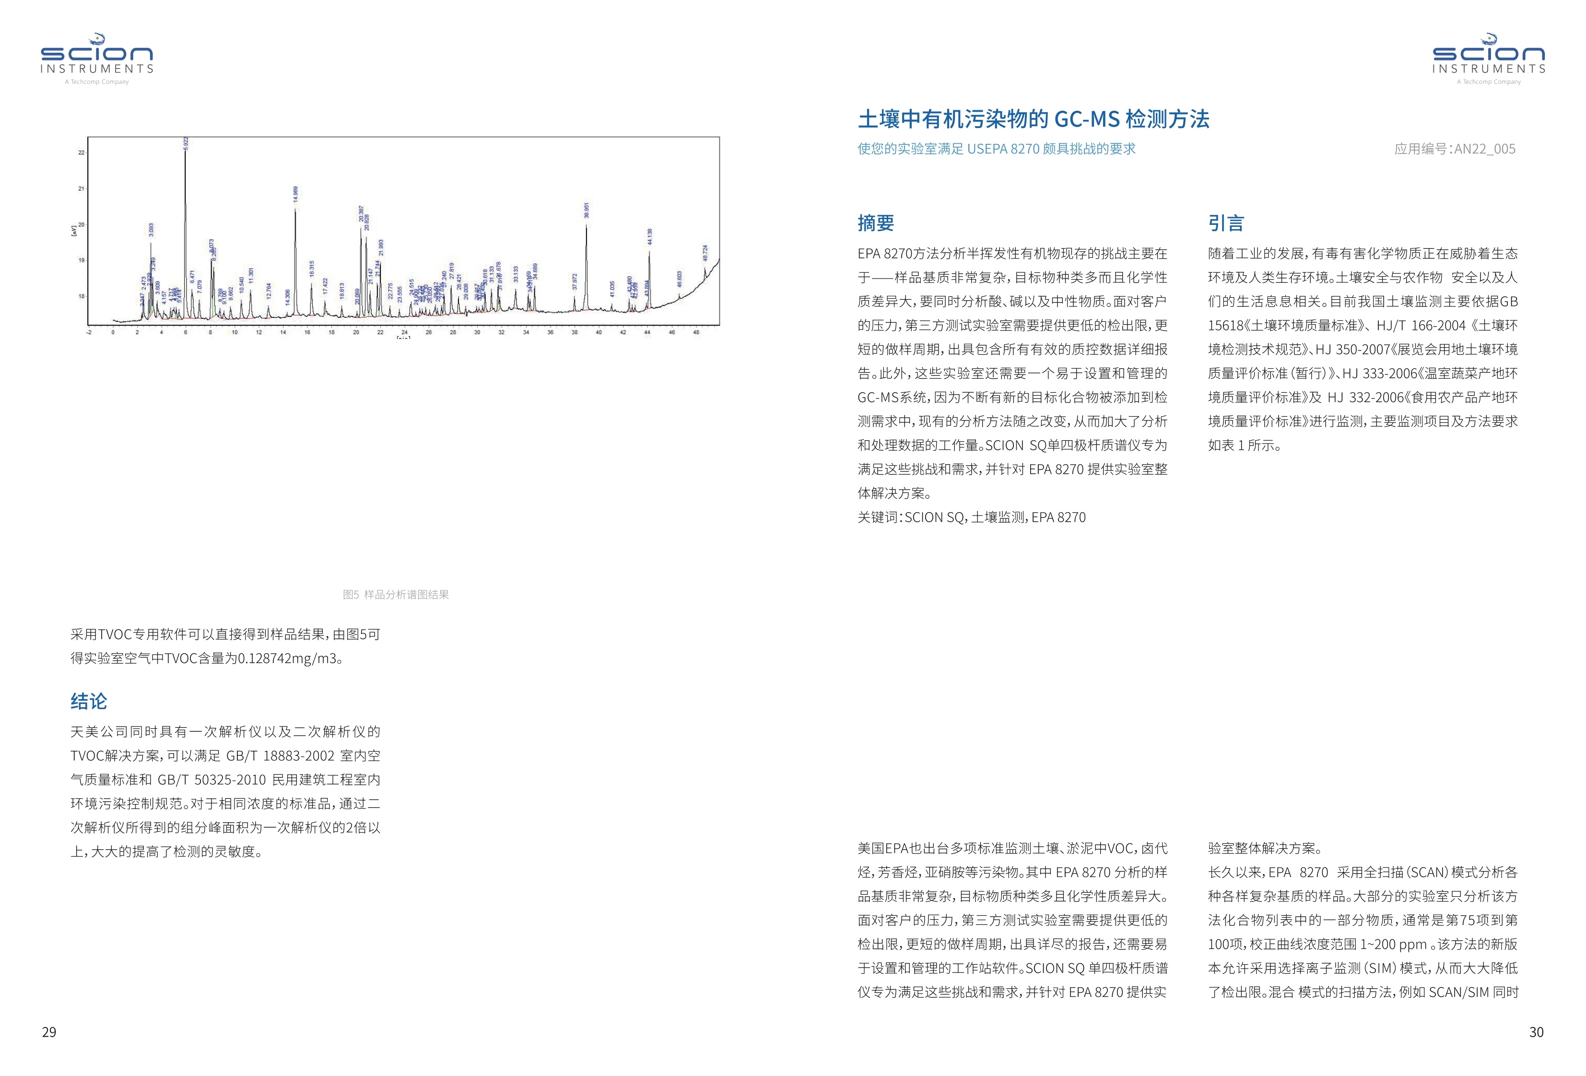Click the Scion Instruments logo on page 29
The height and width of the screenshot is (1076, 1586).
[97, 58]
